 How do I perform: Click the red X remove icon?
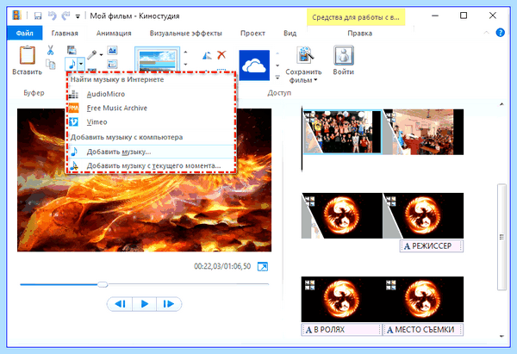pos(221,55)
